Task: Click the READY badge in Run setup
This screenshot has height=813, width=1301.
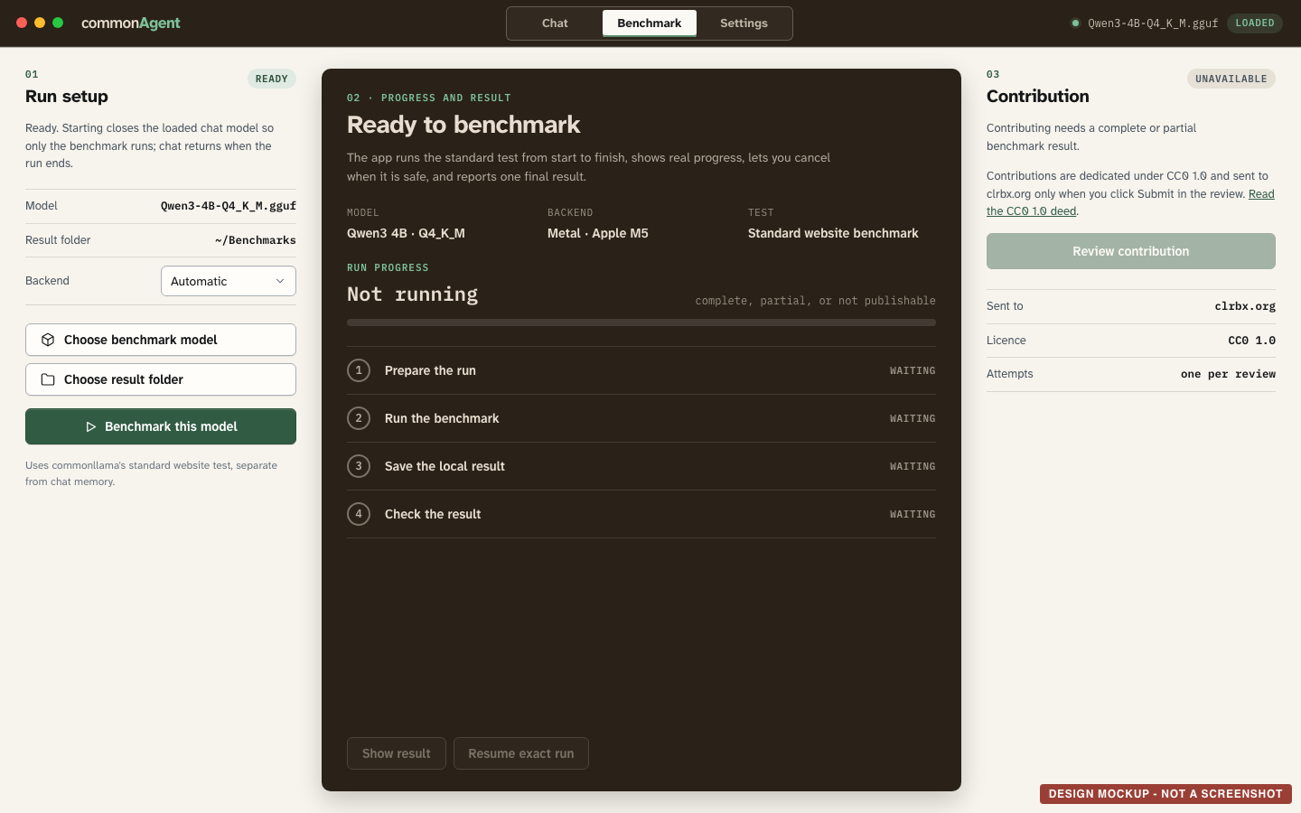Action: click(x=271, y=79)
